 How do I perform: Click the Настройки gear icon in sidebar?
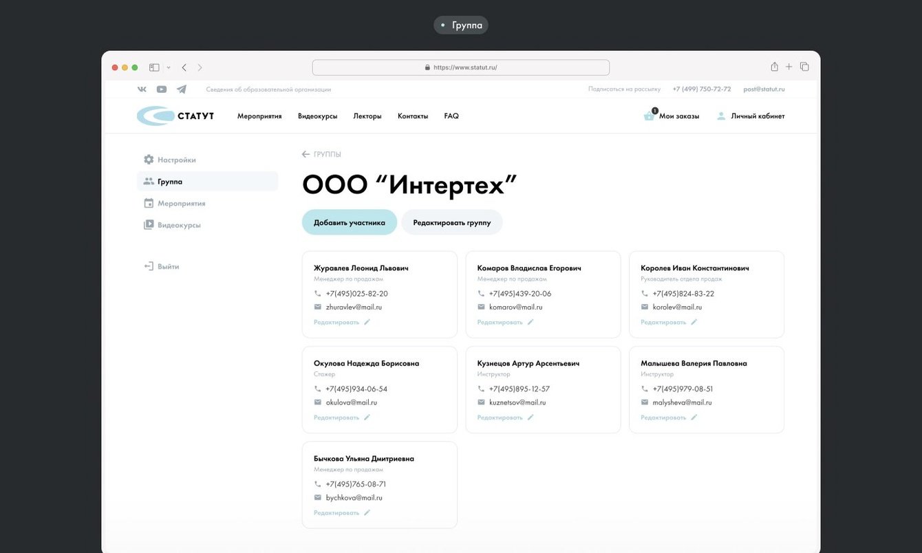(149, 160)
